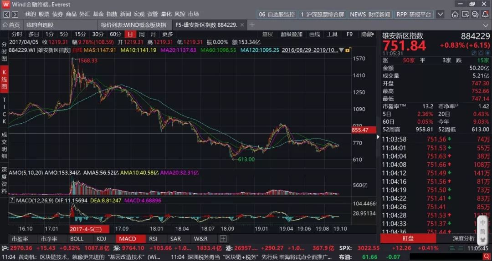Open the 超级叠加 overlay menu
The height and width of the screenshot is (261, 492).
(x=292, y=34)
